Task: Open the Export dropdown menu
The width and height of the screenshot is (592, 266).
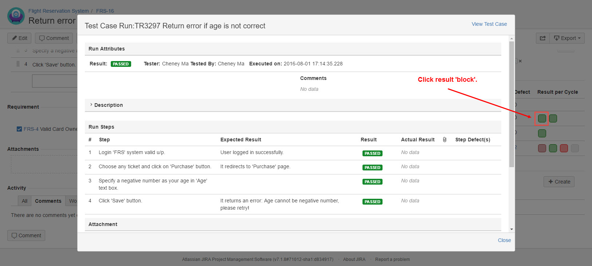Action: [x=567, y=38]
